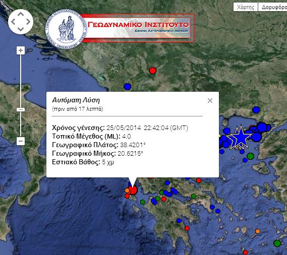
Task: Close the Αυτόματη Λύση info popup
Action: pyautogui.click(x=210, y=100)
